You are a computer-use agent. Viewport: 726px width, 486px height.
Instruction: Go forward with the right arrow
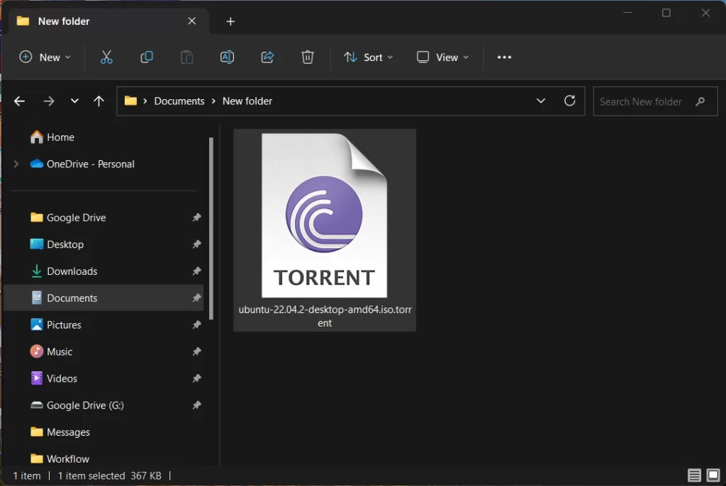coord(49,101)
